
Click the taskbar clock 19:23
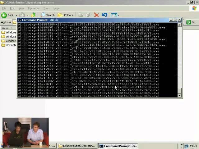193,146
